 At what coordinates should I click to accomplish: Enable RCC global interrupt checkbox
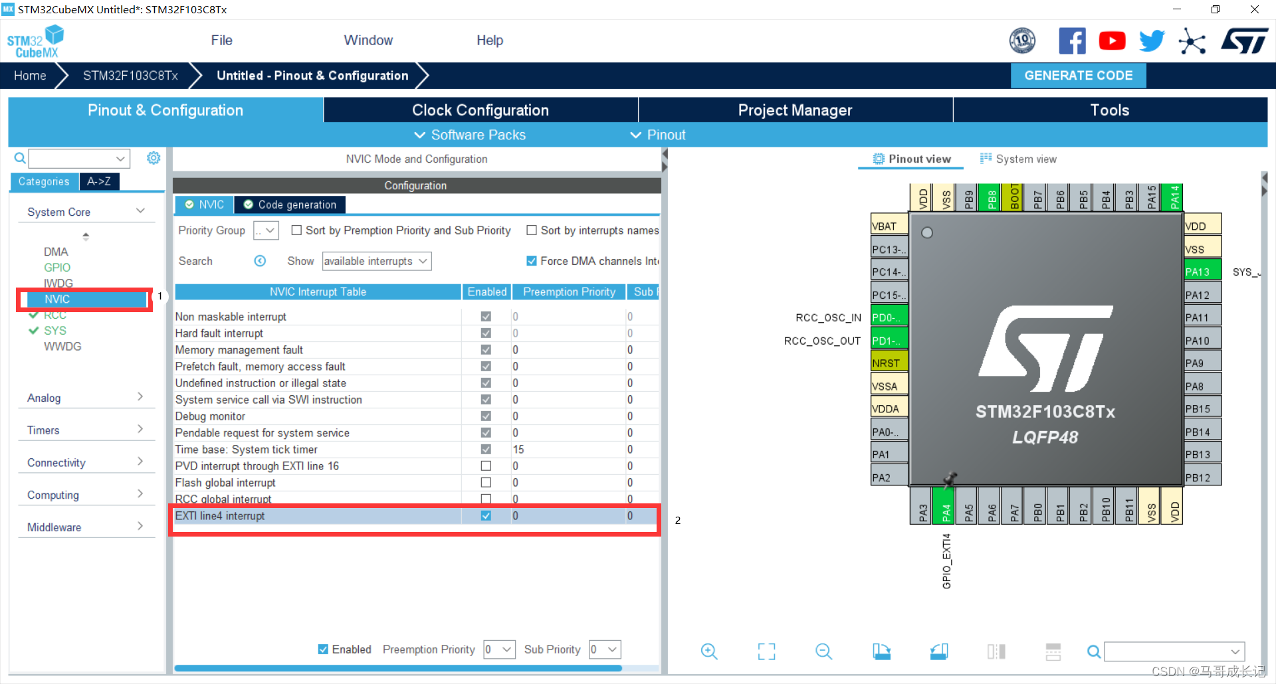tap(486, 499)
